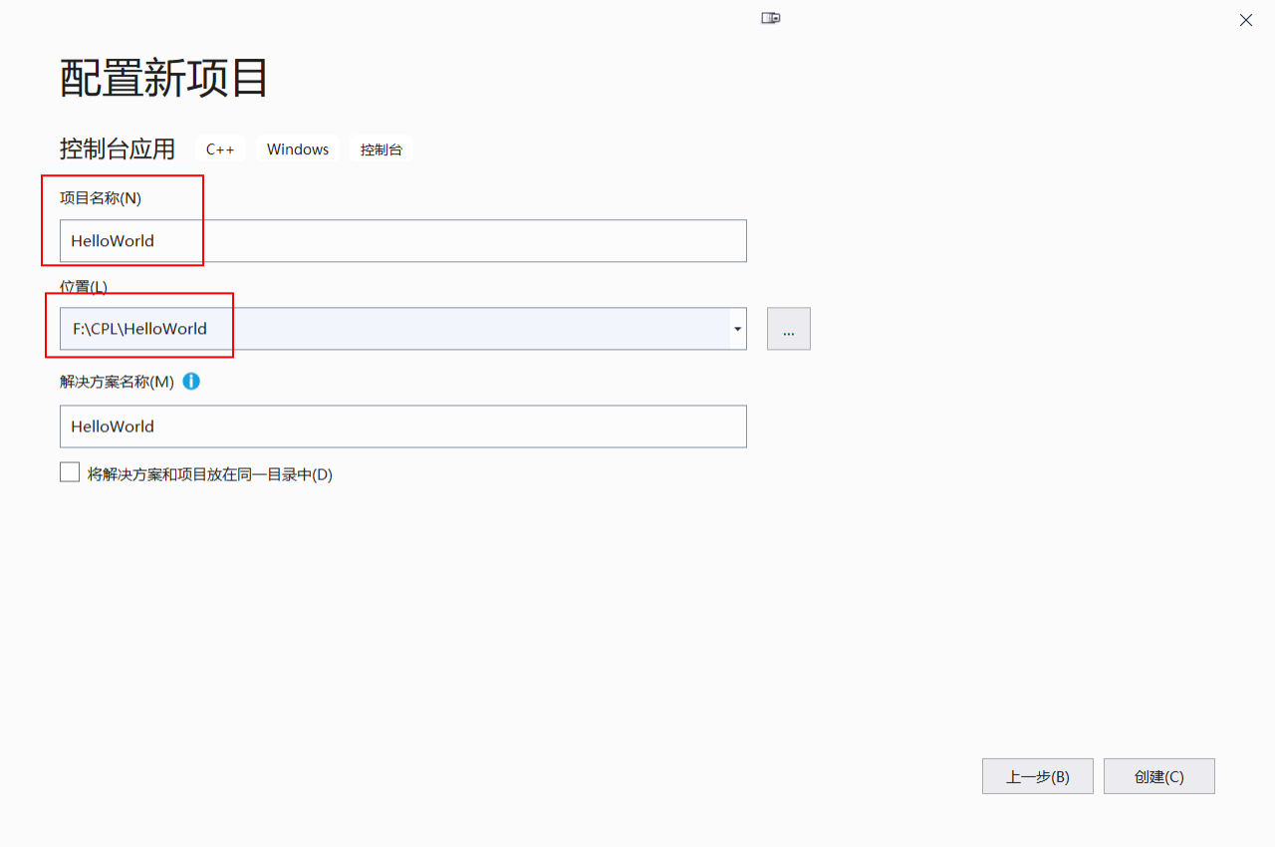This screenshot has width=1275, height=847.
Task: Click the 控制台 tag
Action: (x=382, y=149)
